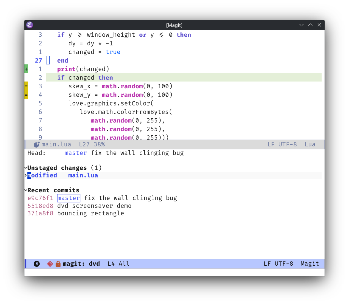This screenshot has height=305, width=349.
Task: Collapse the Unstaged changes section
Action: pos(26,168)
